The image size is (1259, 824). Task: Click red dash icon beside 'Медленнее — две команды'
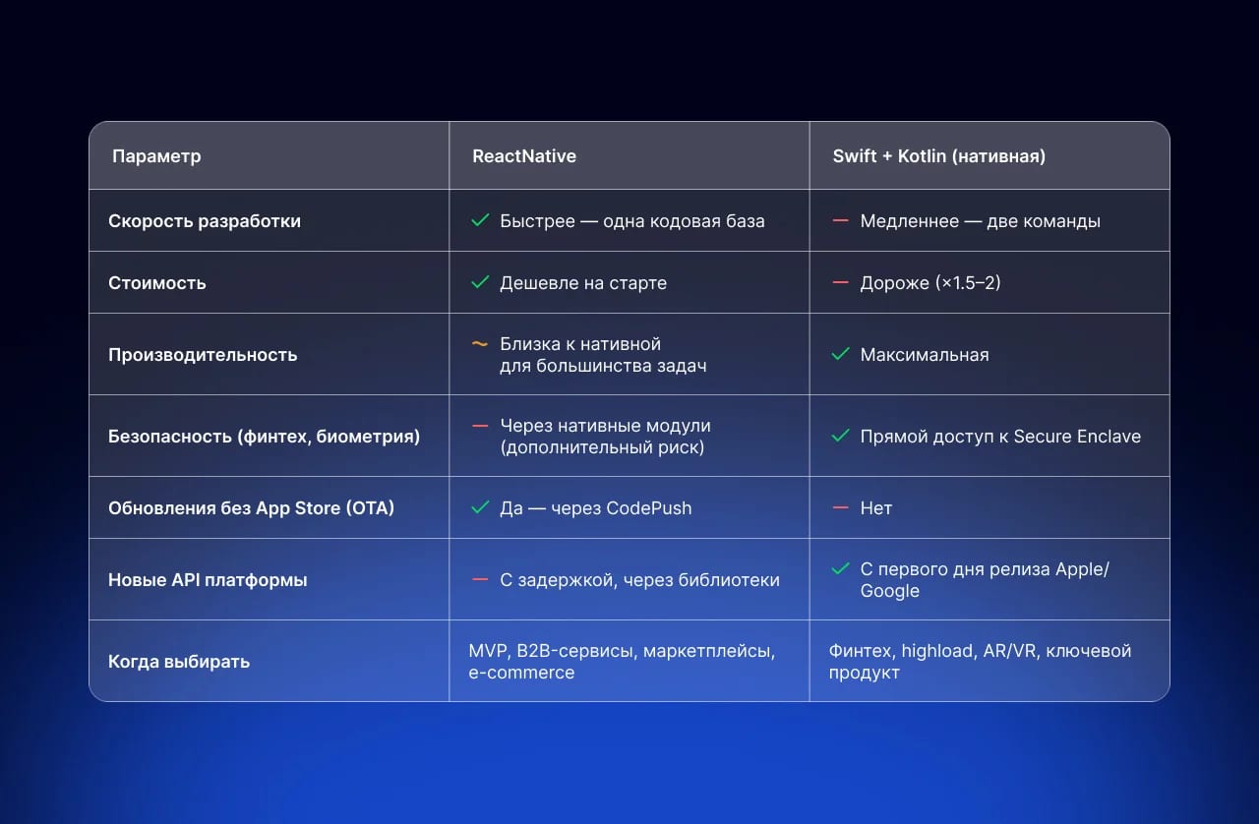click(840, 220)
